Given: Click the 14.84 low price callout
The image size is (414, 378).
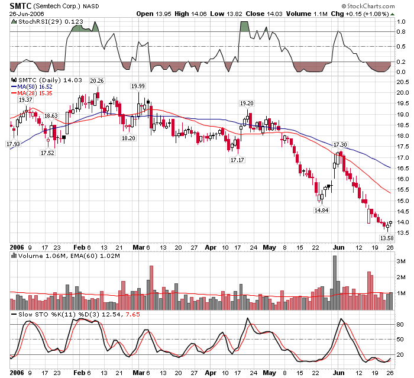Looking at the screenshot, I should point(321,210).
